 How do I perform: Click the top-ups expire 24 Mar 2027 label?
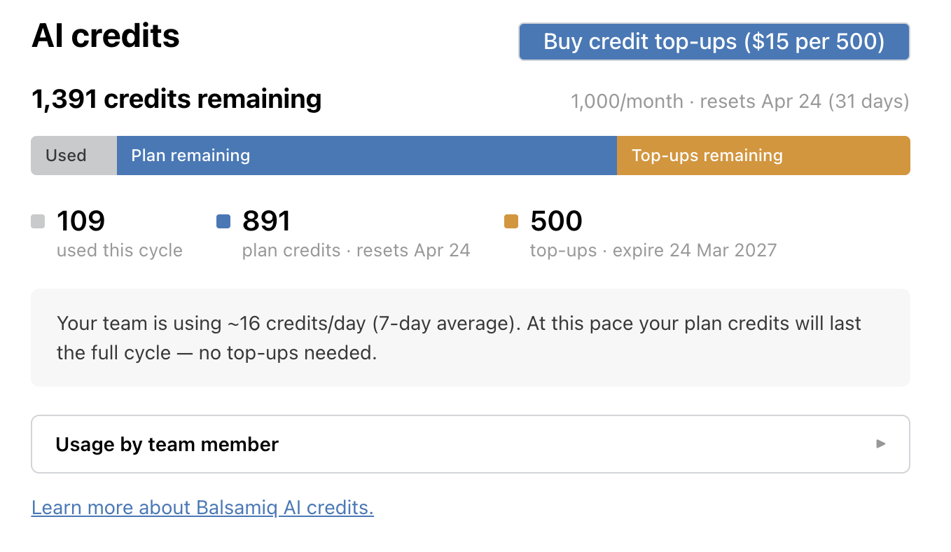click(x=653, y=251)
